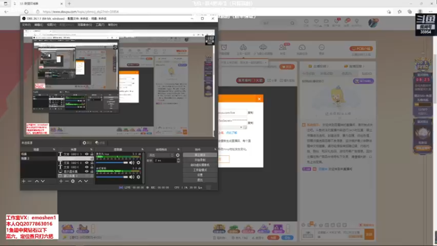The image size is (437, 246).
Task: Click the Douyu search magnifier icon
Action: [292, 23]
